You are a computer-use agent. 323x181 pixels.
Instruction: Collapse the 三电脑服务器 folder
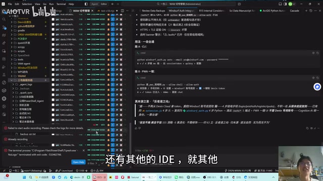tap(12, 80)
